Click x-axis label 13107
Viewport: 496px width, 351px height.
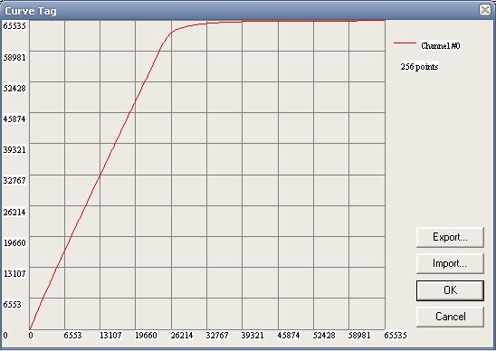(110, 336)
